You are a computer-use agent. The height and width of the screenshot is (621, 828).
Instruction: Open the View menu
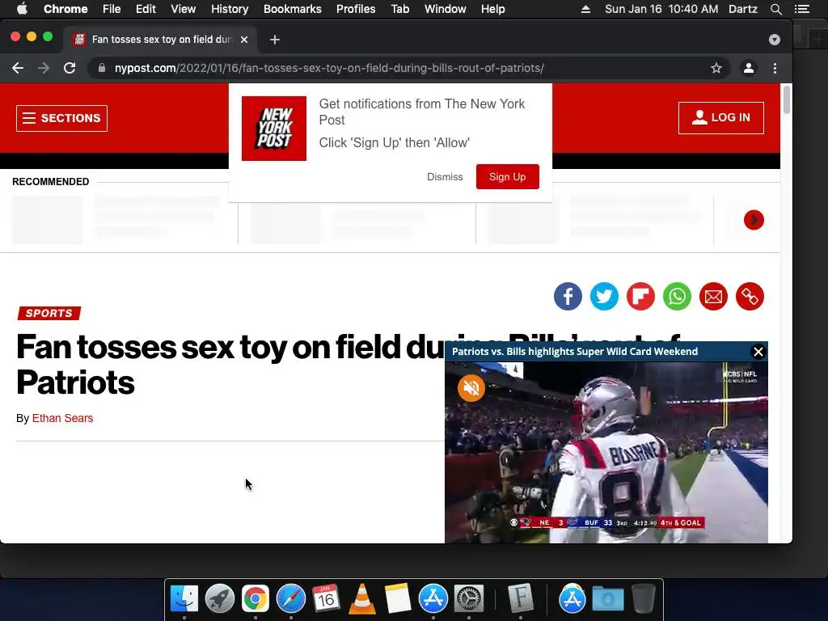pyautogui.click(x=184, y=9)
